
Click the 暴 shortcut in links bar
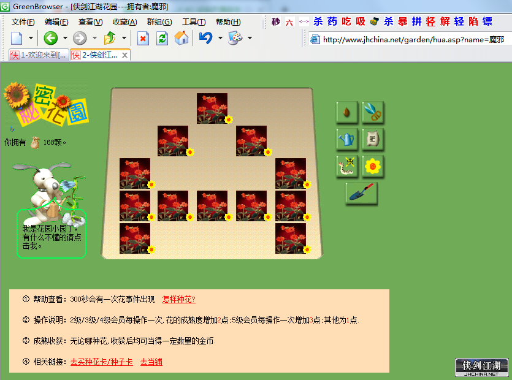403,21
